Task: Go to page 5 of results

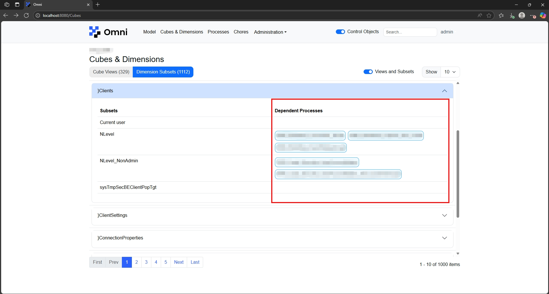Action: click(166, 262)
